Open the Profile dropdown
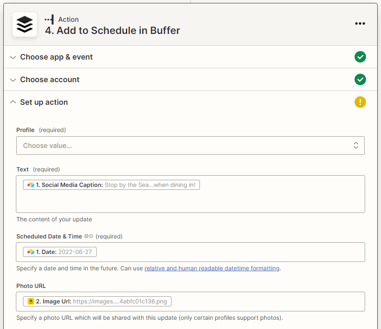381x329 pixels. (x=190, y=145)
